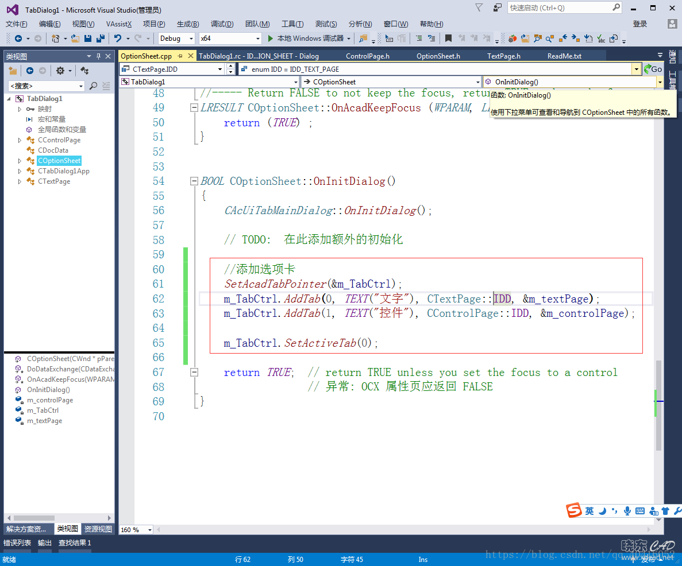The image size is (682, 566).
Task: Click the notifications filter icon in title bar
Action: pyautogui.click(x=479, y=8)
